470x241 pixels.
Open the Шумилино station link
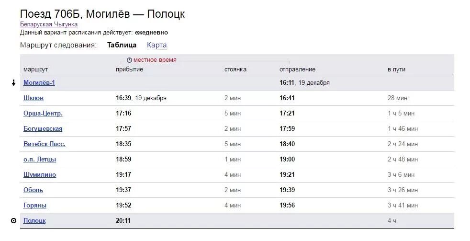40,175
